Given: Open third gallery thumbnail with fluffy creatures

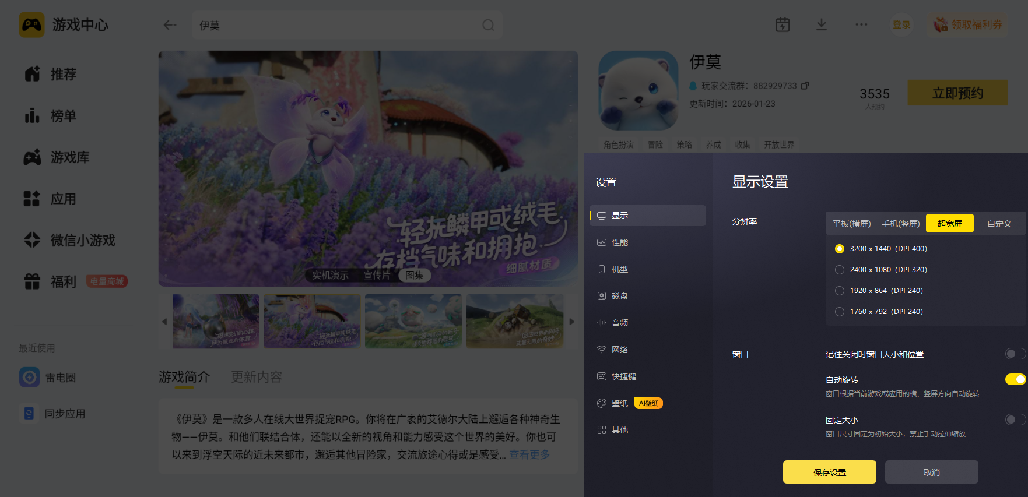Looking at the screenshot, I should (x=413, y=322).
